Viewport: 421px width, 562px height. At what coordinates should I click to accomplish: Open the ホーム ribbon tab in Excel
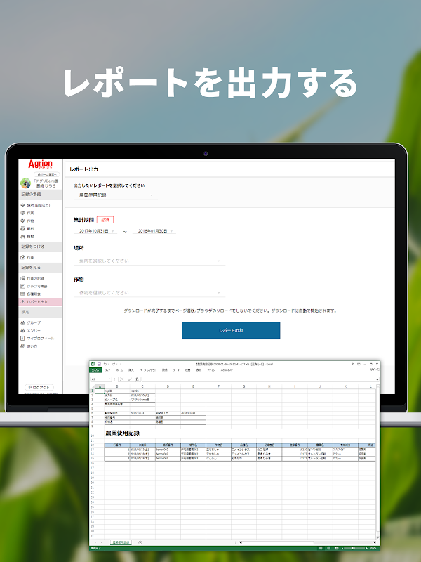coord(119,370)
